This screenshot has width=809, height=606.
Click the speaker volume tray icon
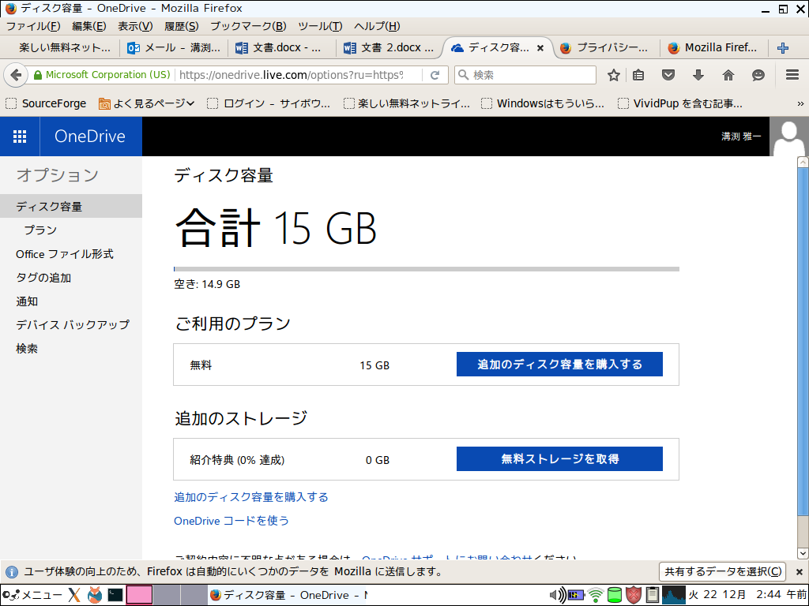coord(557,595)
